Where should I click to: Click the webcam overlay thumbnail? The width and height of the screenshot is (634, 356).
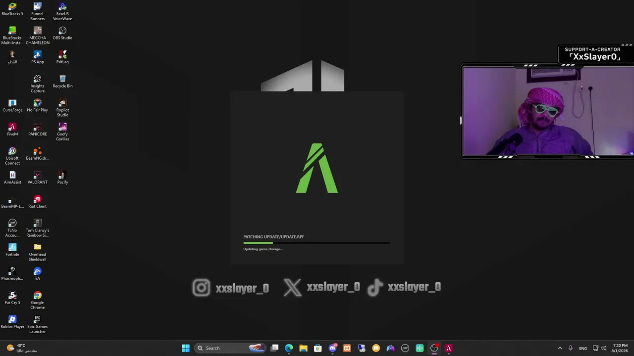(548, 111)
